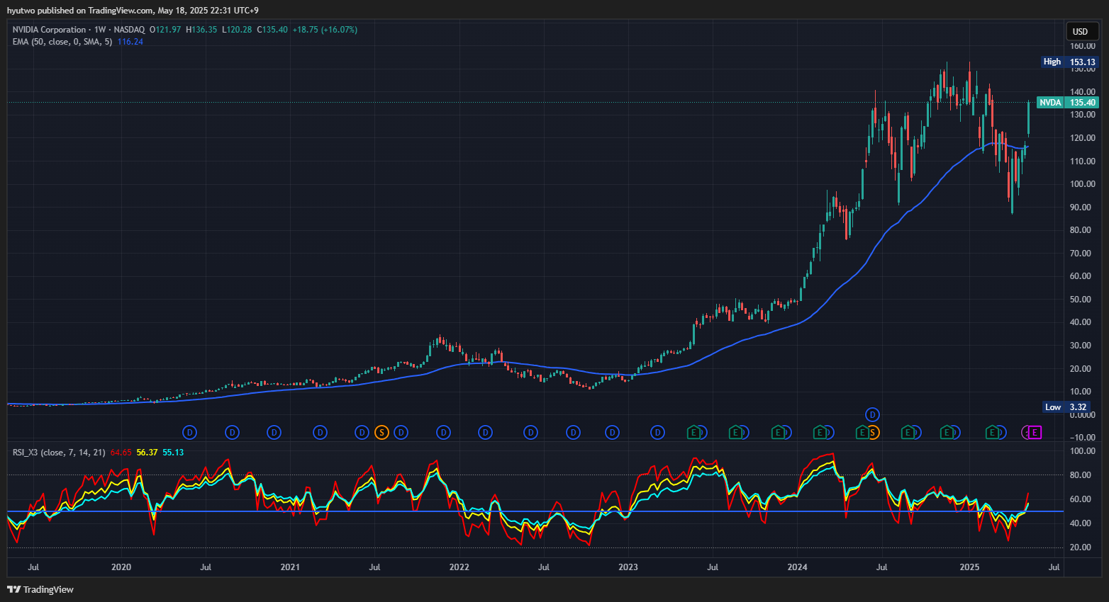
Task: Click the orange split marker in mid-2024
Action: [873, 432]
